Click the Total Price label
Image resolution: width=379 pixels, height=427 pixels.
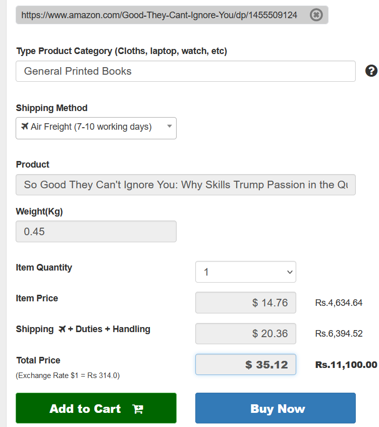38,360
